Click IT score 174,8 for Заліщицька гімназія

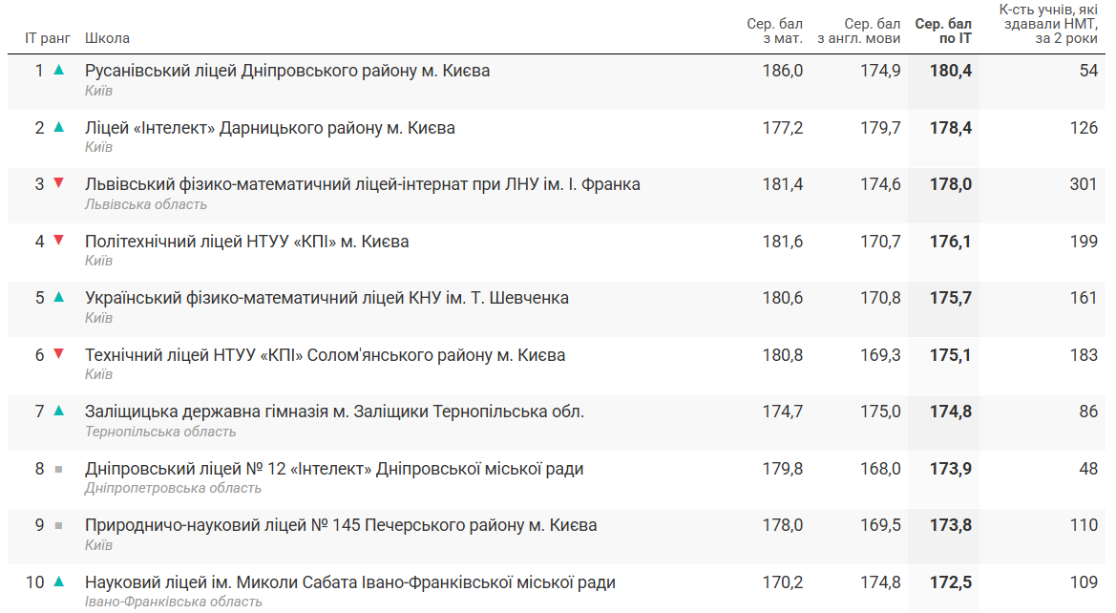click(x=950, y=412)
